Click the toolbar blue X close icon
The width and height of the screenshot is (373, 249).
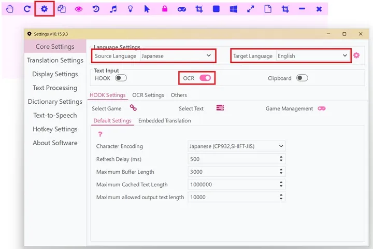319,9
